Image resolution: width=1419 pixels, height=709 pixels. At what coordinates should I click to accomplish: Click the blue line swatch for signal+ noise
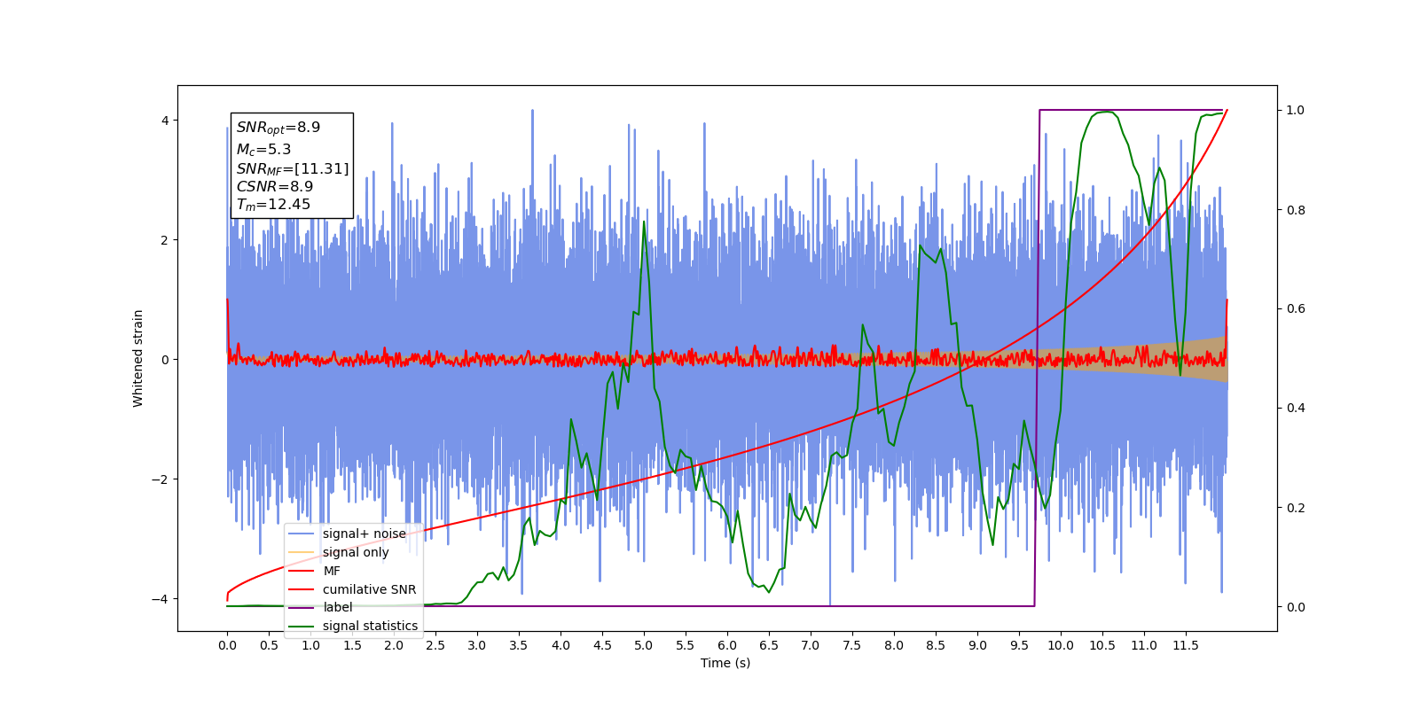pyautogui.click(x=302, y=534)
